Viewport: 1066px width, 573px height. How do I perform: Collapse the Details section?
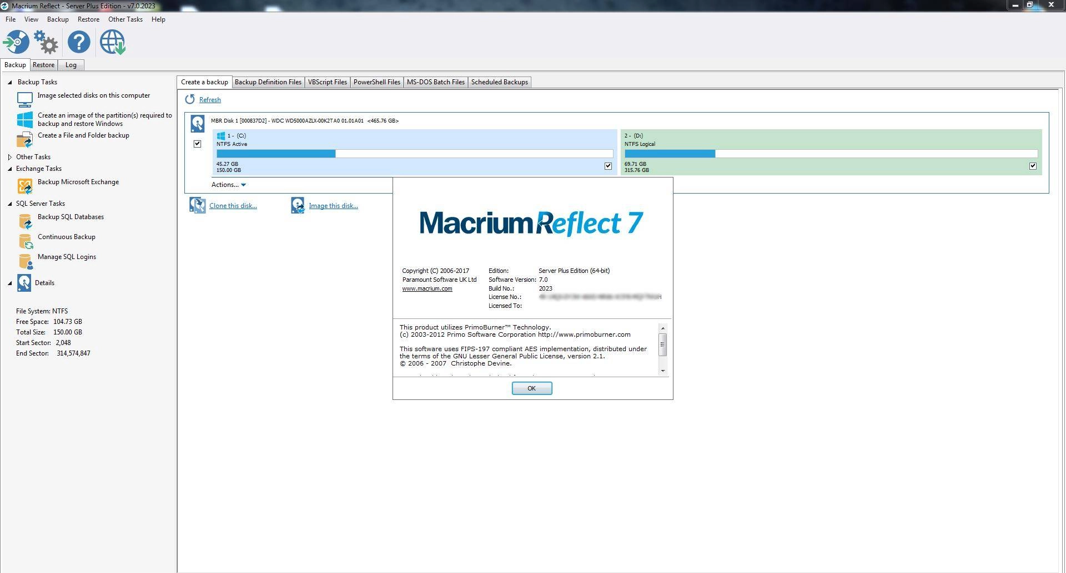[x=10, y=283]
